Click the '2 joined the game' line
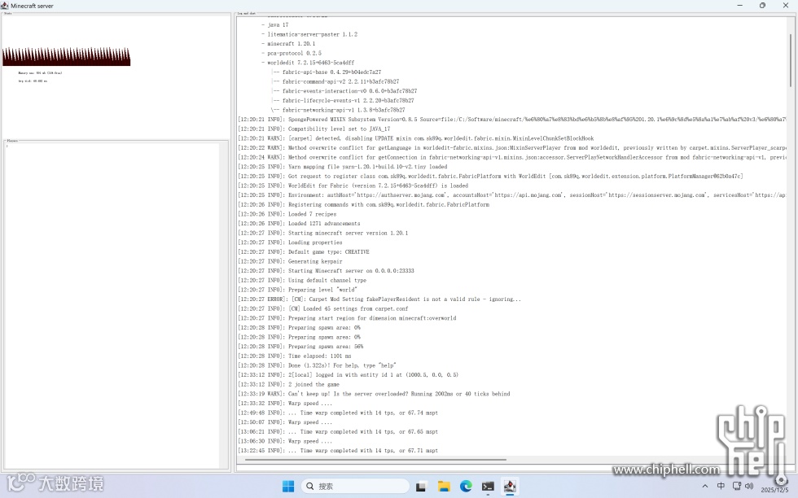The height and width of the screenshot is (498, 798). coord(288,385)
